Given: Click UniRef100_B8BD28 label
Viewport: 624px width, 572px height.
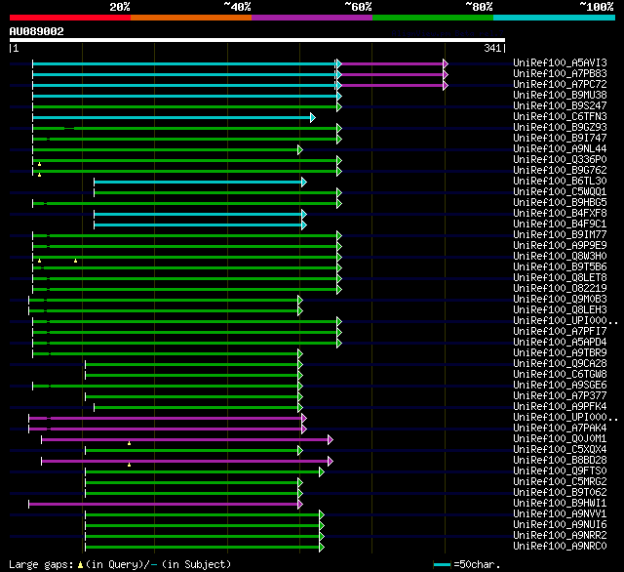Looking at the screenshot, I should click(560, 461).
